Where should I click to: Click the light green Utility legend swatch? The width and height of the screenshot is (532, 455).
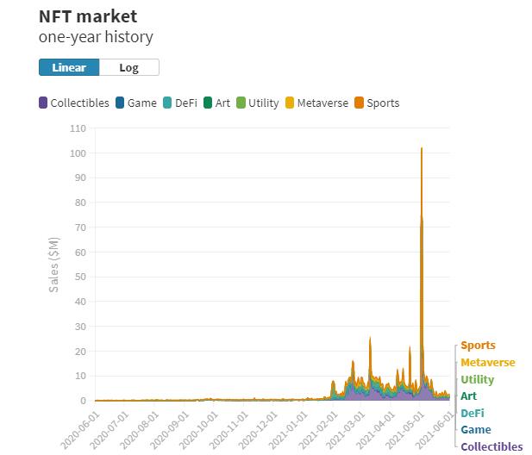coord(241,103)
